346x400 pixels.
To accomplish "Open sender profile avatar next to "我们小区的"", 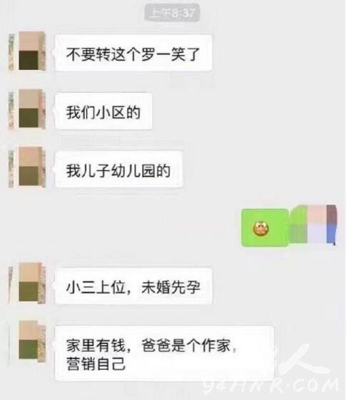I will pyautogui.click(x=27, y=109).
